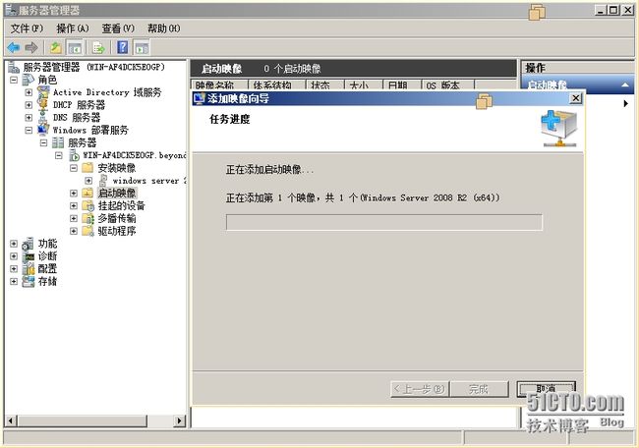Click the Active Directory 域服务 icon
Image resolution: width=639 pixels, height=448 pixels.
click(x=43, y=92)
